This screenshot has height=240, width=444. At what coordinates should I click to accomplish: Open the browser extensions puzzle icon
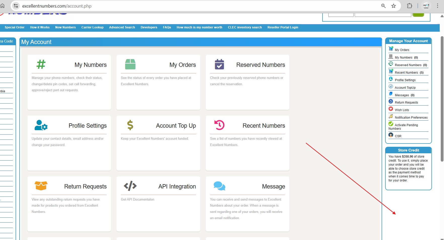(410, 6)
